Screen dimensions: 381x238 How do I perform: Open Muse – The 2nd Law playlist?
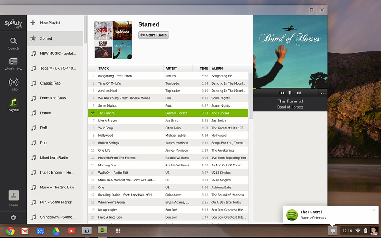55,187
